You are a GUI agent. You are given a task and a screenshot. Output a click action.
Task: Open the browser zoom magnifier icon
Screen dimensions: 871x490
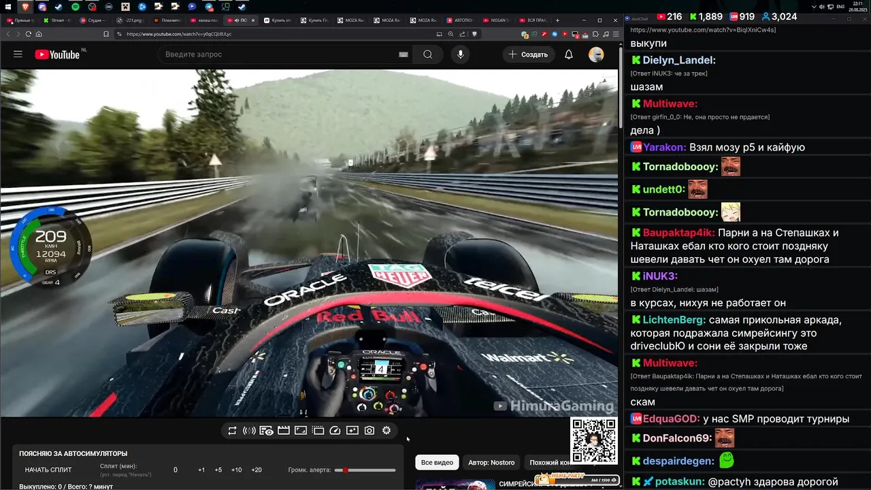[450, 34]
